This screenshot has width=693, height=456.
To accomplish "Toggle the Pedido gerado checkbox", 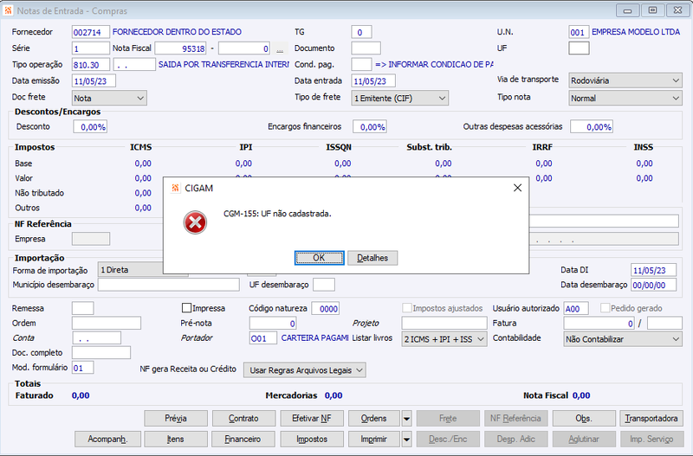I will coord(605,308).
